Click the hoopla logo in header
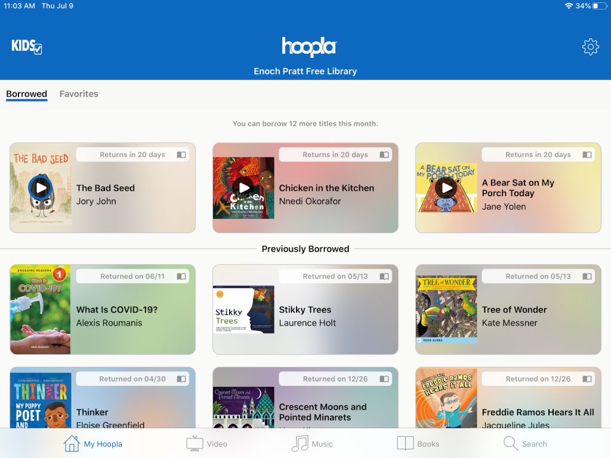Screen dimensions: 611x458 310,47
